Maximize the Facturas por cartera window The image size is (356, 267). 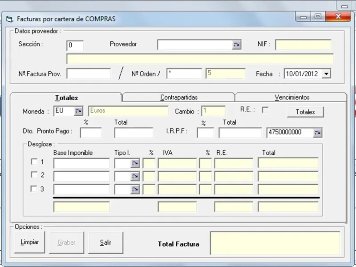(x=318, y=17)
